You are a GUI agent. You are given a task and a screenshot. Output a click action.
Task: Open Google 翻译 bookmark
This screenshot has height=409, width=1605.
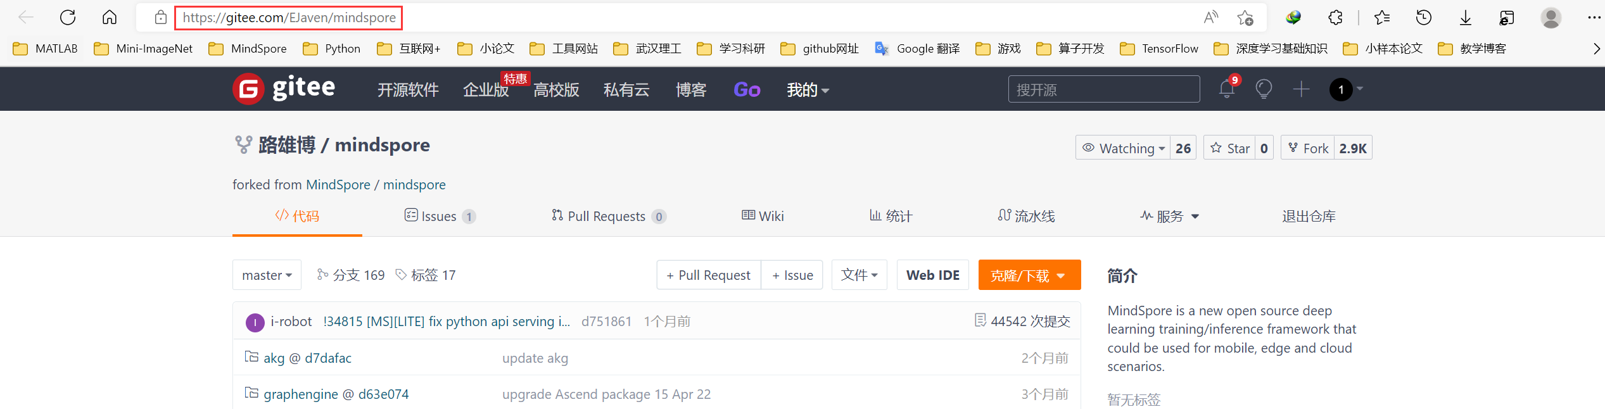point(917,49)
